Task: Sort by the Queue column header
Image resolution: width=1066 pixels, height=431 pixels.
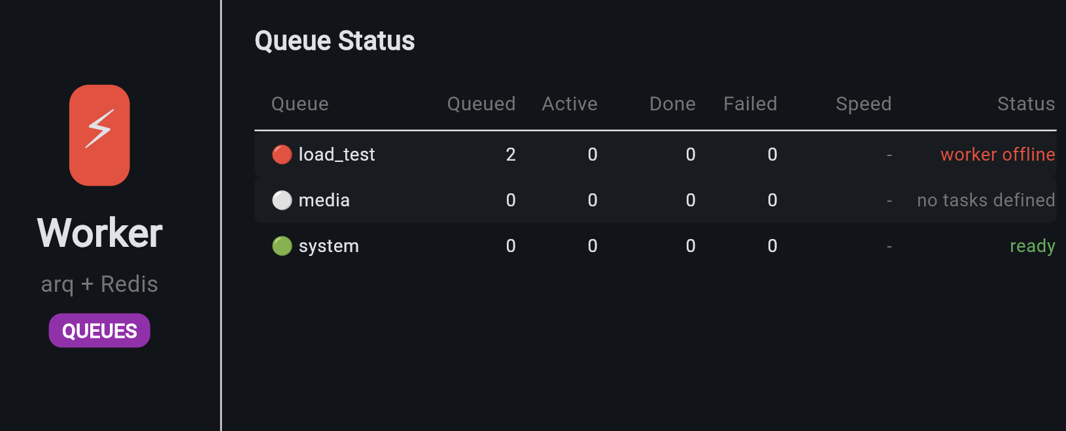Action: 300,104
